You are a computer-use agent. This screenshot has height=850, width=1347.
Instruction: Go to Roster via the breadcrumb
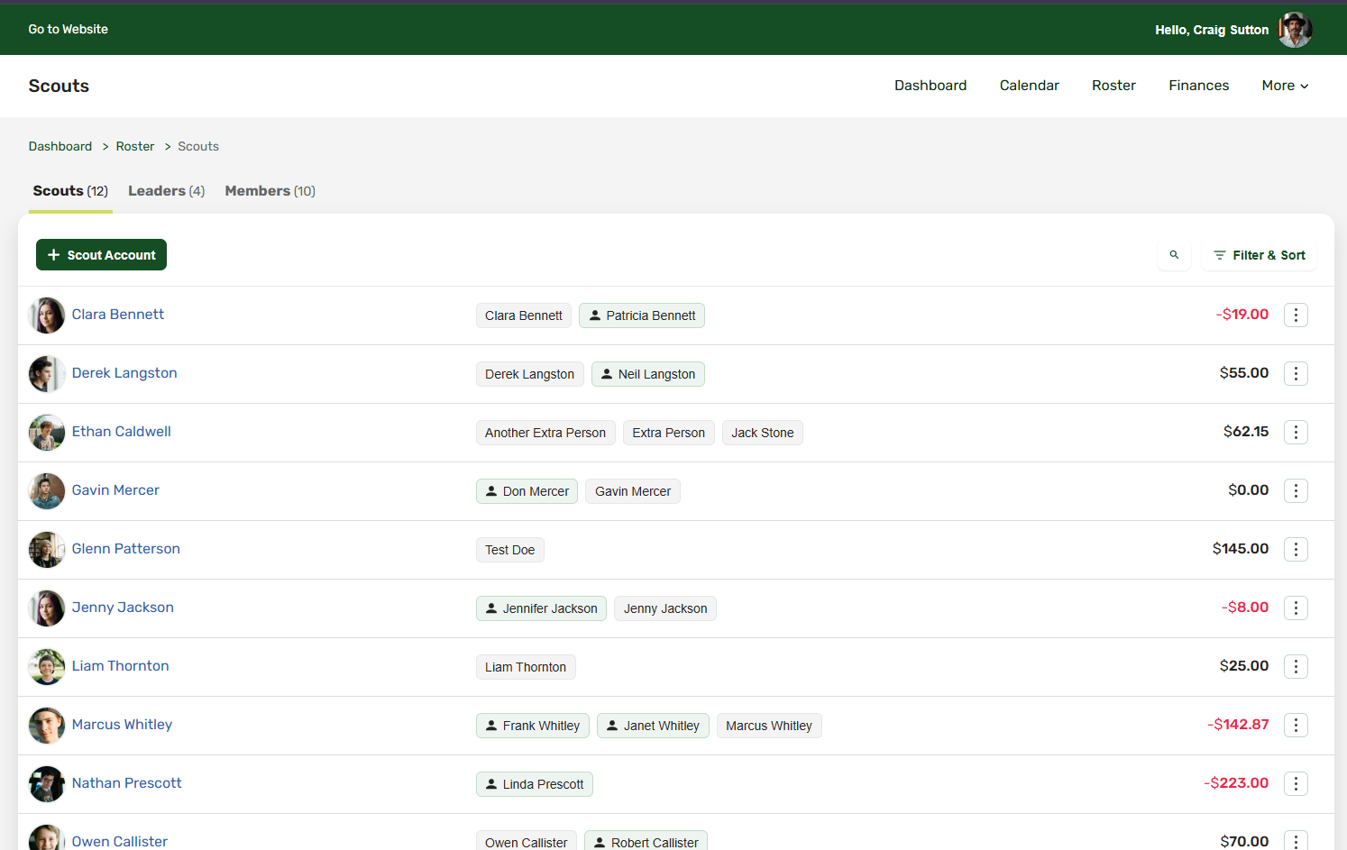coord(135,146)
